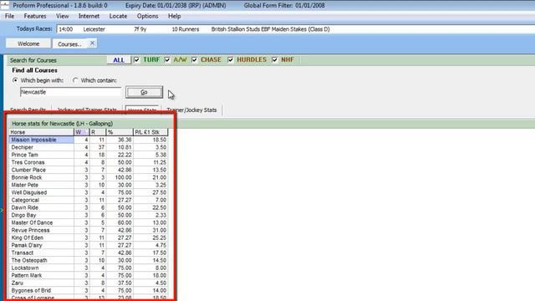The width and height of the screenshot is (535, 301).
Task: Close the Courses tab with the X
Action: pyautogui.click(x=92, y=43)
